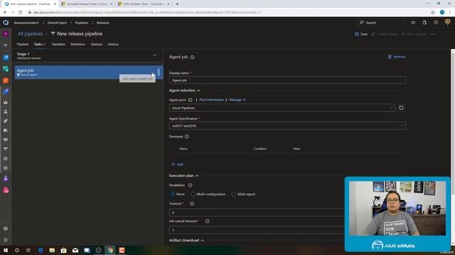Open the Azure DevOps home logo
This screenshot has height=255, width=455.
click(x=6, y=23)
